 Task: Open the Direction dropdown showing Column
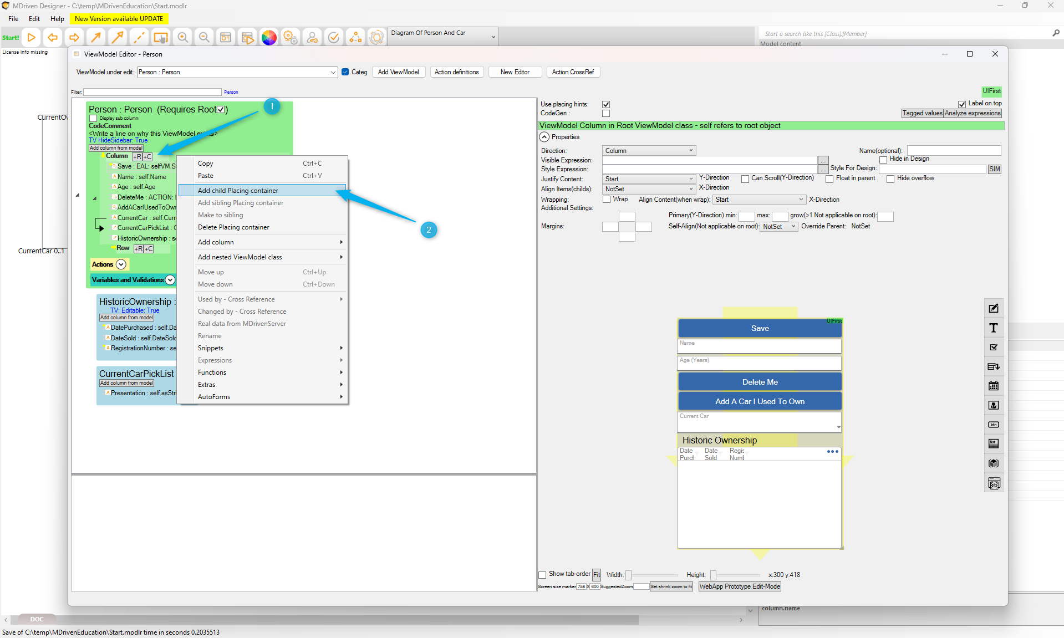tap(649, 151)
